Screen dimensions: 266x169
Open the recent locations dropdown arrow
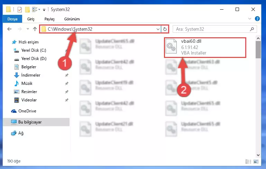pyautogui.click(x=28, y=29)
